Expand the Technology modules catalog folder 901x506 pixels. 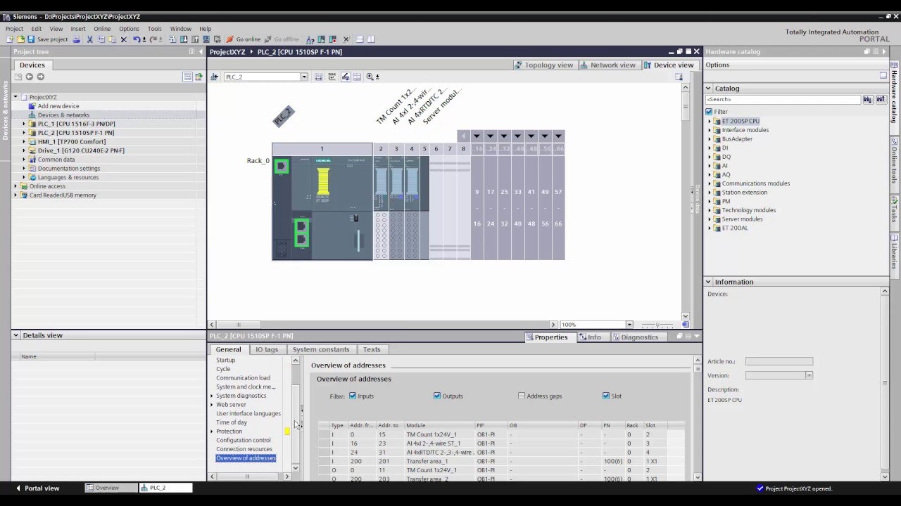(710, 210)
